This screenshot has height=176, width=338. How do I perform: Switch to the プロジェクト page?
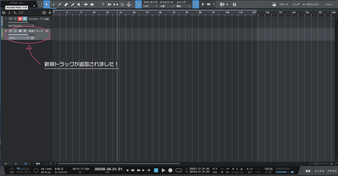point(311,5)
